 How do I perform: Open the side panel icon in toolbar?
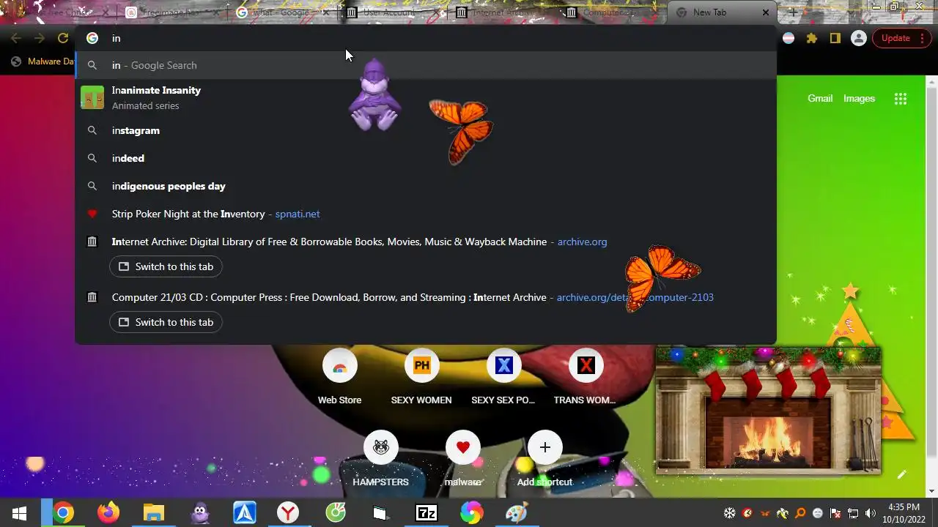pos(835,38)
